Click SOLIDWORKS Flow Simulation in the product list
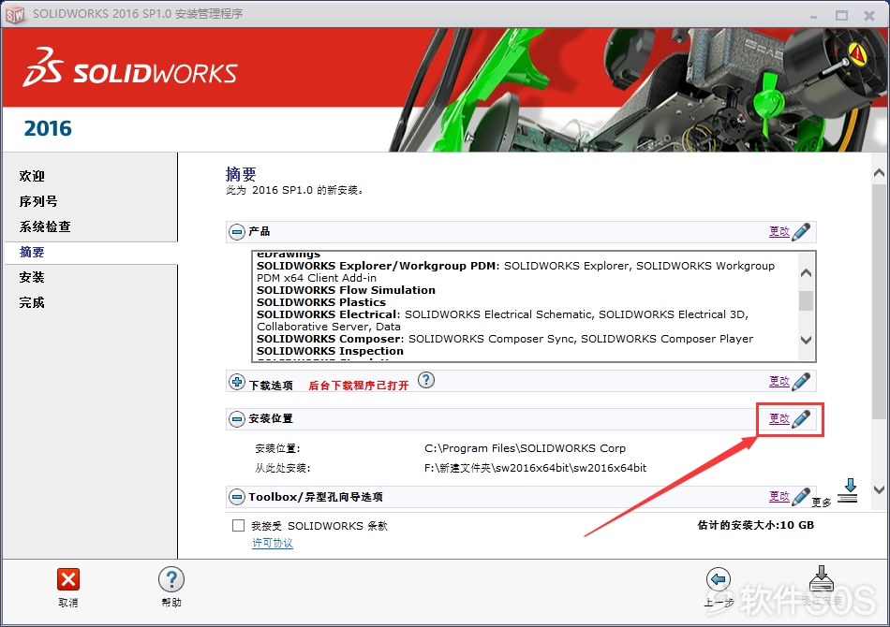The width and height of the screenshot is (890, 627). (x=347, y=290)
